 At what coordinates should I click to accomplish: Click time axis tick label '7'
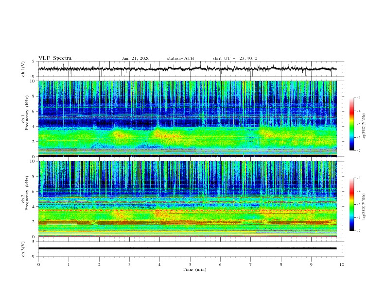click(251, 264)
